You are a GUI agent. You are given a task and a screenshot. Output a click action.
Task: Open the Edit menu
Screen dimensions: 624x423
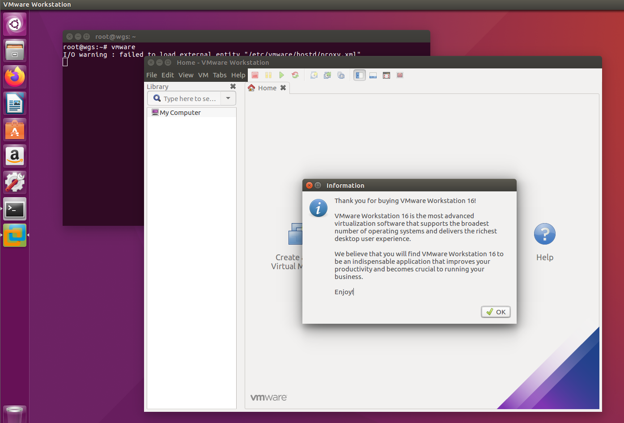pos(168,75)
